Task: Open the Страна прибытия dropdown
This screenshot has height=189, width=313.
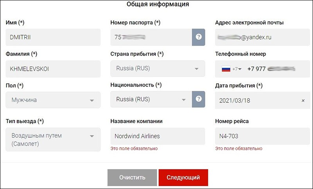Action: coord(158,68)
